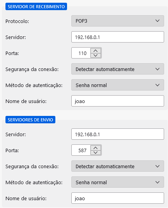168x208 pixels.
Task: Expand outgoing Segurança da conexão dropdown
Action: coord(117,166)
